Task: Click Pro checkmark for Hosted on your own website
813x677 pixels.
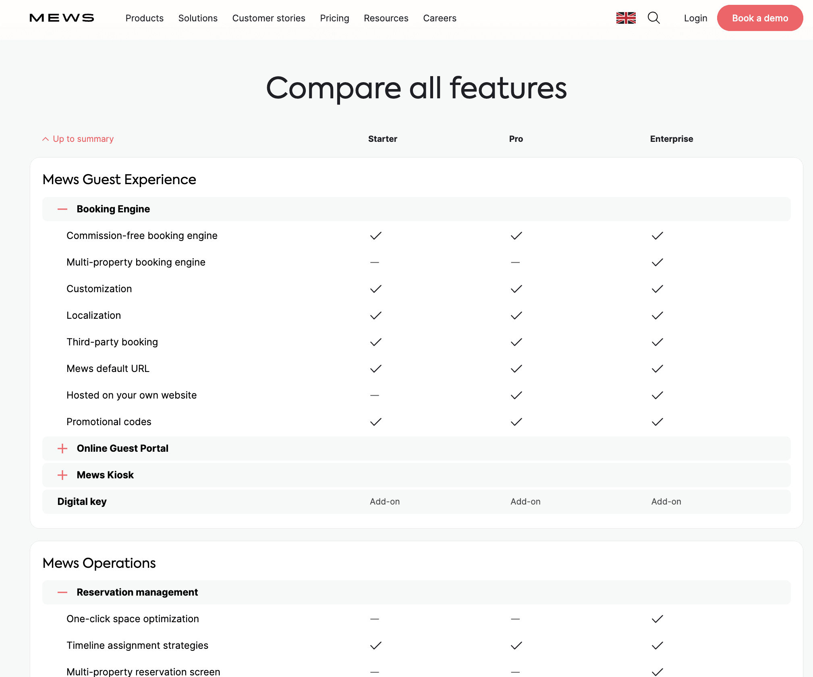Action: tap(516, 395)
